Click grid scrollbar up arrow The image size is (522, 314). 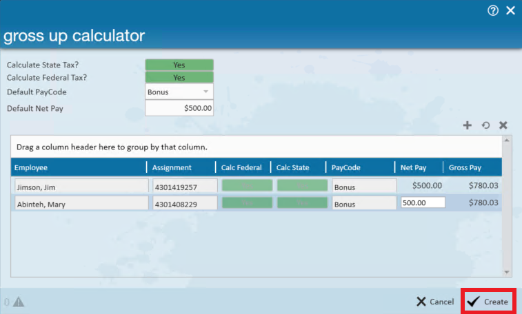point(507,140)
